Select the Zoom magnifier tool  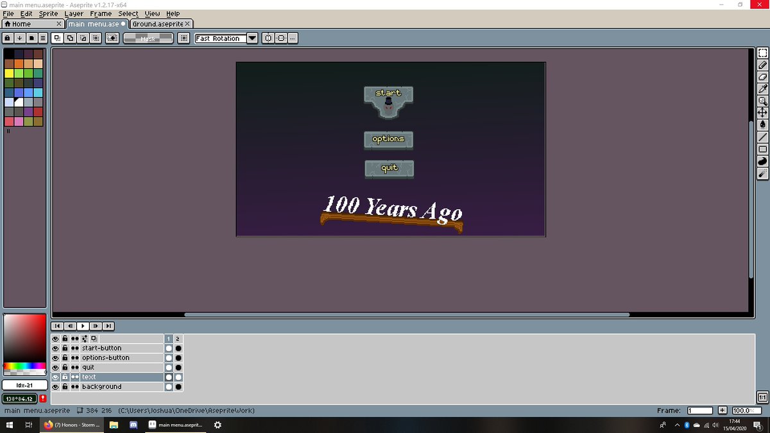pyautogui.click(x=762, y=101)
